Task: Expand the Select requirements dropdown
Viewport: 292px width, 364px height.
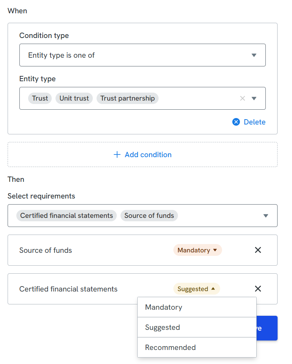Action: 266,216
